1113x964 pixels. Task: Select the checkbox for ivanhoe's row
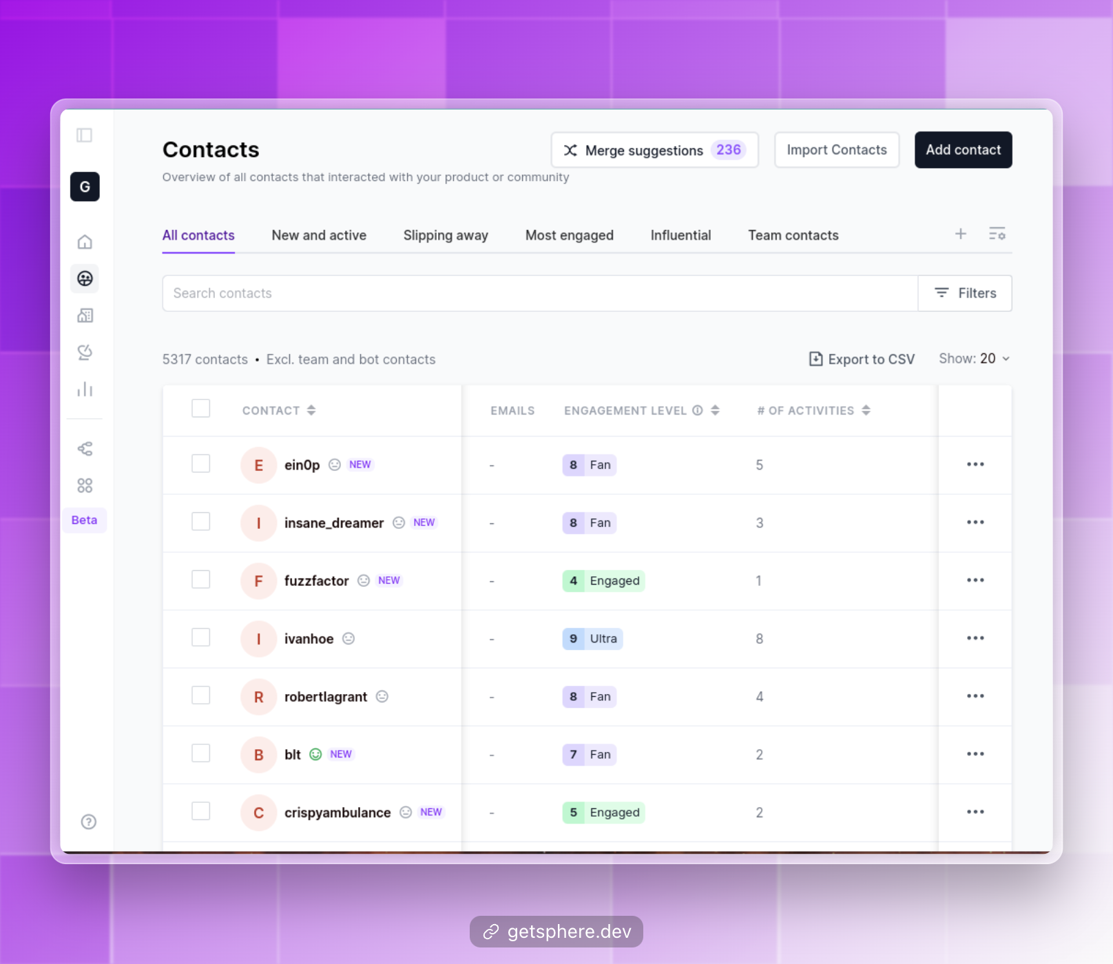[x=200, y=638]
